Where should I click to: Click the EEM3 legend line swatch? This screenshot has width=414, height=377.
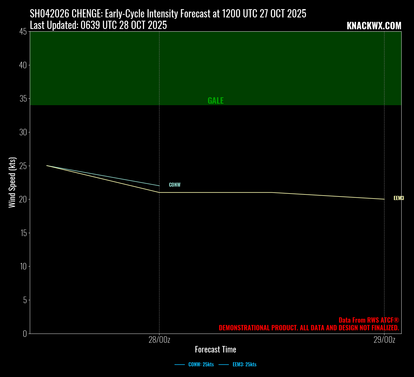[x=224, y=365]
